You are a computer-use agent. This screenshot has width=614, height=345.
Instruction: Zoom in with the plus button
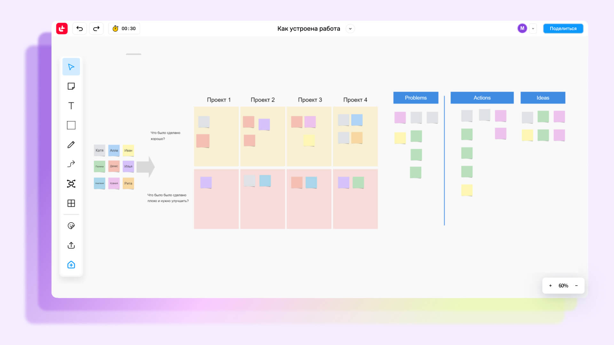coord(550,286)
